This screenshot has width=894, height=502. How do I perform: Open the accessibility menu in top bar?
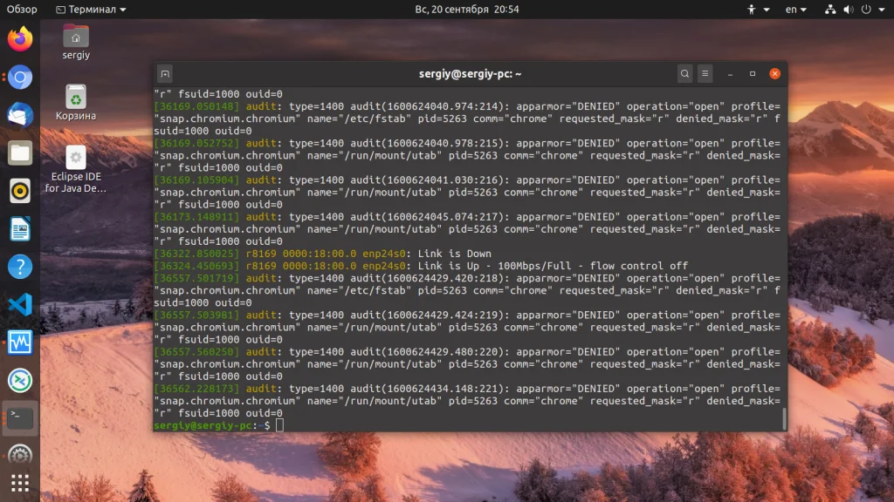[x=759, y=9]
